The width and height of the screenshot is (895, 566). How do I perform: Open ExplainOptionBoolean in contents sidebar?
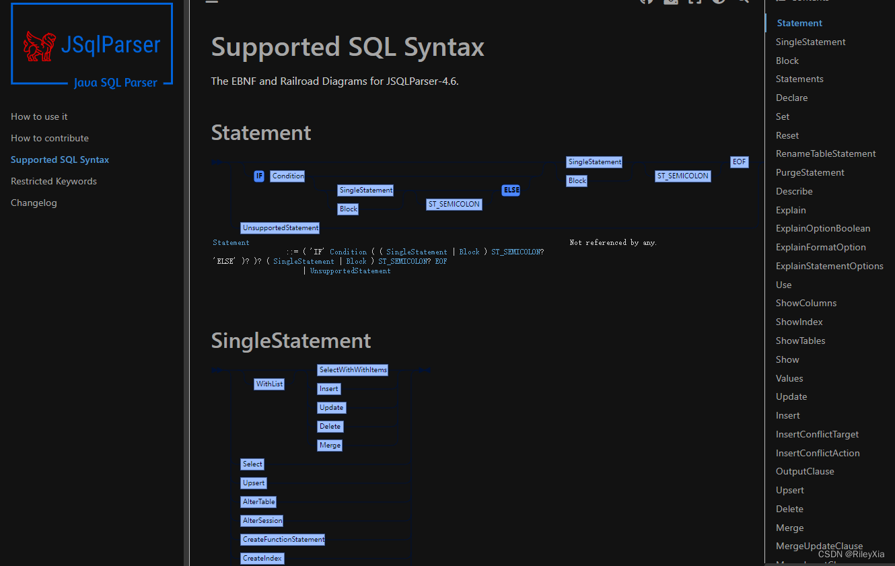(823, 228)
